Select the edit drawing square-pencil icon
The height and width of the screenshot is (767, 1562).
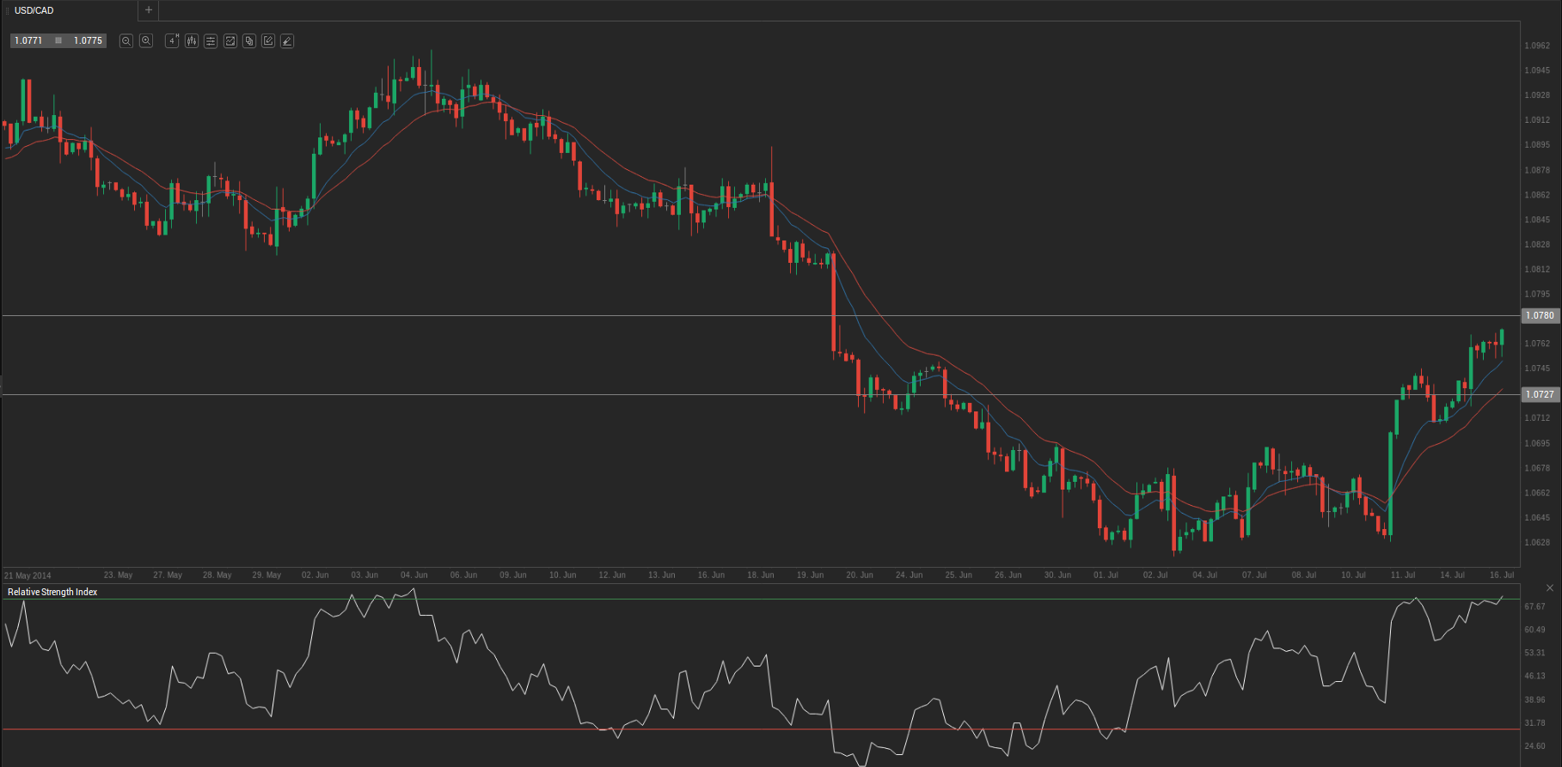[x=268, y=41]
